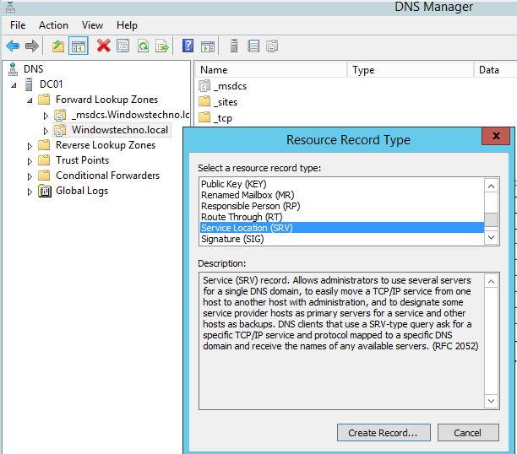This screenshot has height=454, width=517.
Task: Open the blue Help question mark icon
Action: (188, 46)
